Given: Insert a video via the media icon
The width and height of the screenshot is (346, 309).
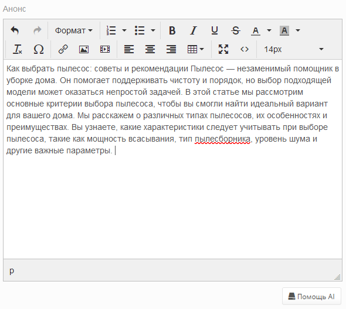Looking at the screenshot, I should point(105,49).
